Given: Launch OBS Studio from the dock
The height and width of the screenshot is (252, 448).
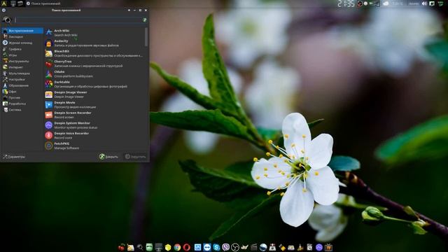Looking at the screenshot, I should point(235,247).
